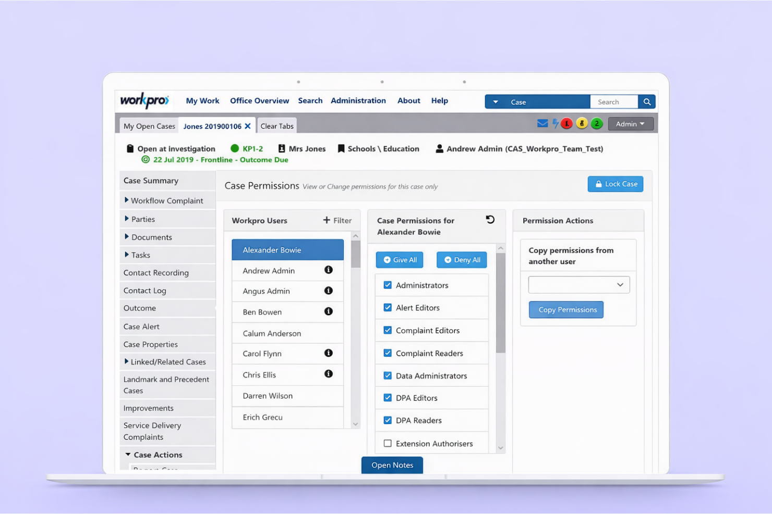Image resolution: width=772 pixels, height=514 pixels.
Task: Click the lightning bolt activity icon
Action: pos(554,123)
